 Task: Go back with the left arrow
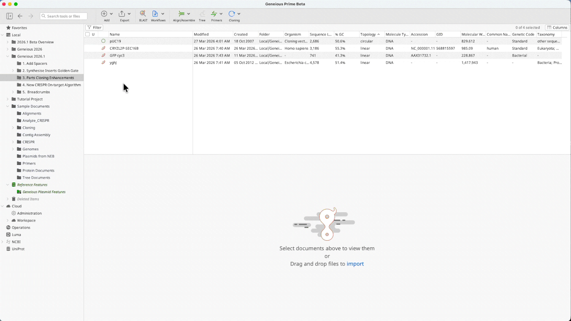tap(20, 16)
